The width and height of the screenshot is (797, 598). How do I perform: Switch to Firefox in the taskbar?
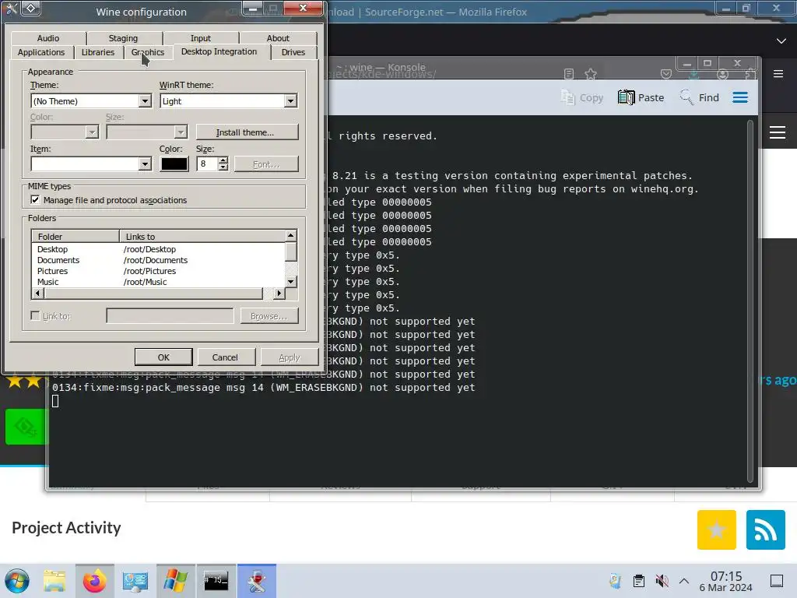(94, 581)
